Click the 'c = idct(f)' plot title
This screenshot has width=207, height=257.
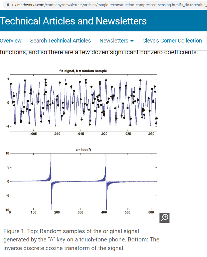[83, 150]
